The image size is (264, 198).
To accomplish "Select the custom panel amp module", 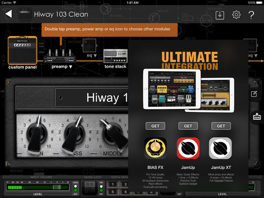I will (x=22, y=50).
